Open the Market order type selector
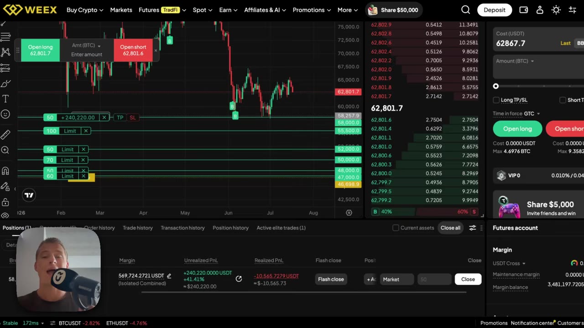The height and width of the screenshot is (328, 584). [396, 279]
